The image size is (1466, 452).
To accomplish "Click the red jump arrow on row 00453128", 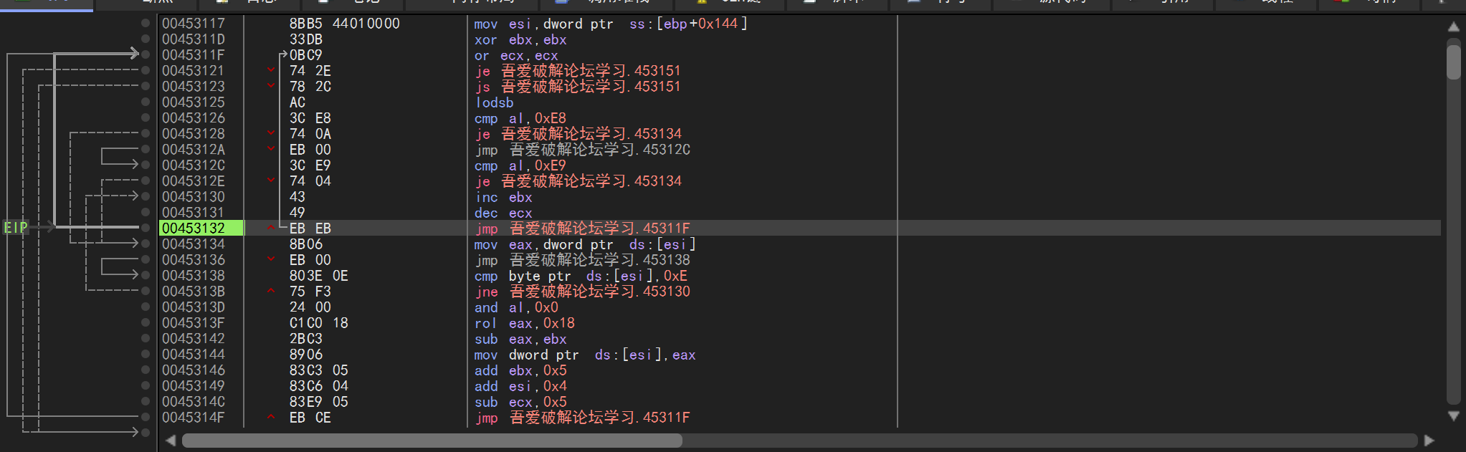I will pyautogui.click(x=271, y=134).
